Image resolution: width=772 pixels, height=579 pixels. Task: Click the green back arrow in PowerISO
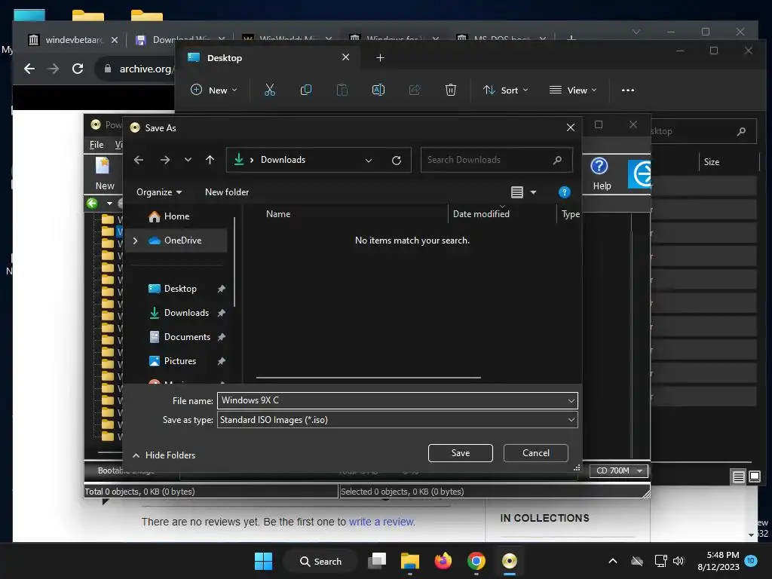(x=92, y=203)
